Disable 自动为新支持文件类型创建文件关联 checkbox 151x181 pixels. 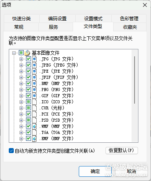[11, 151]
